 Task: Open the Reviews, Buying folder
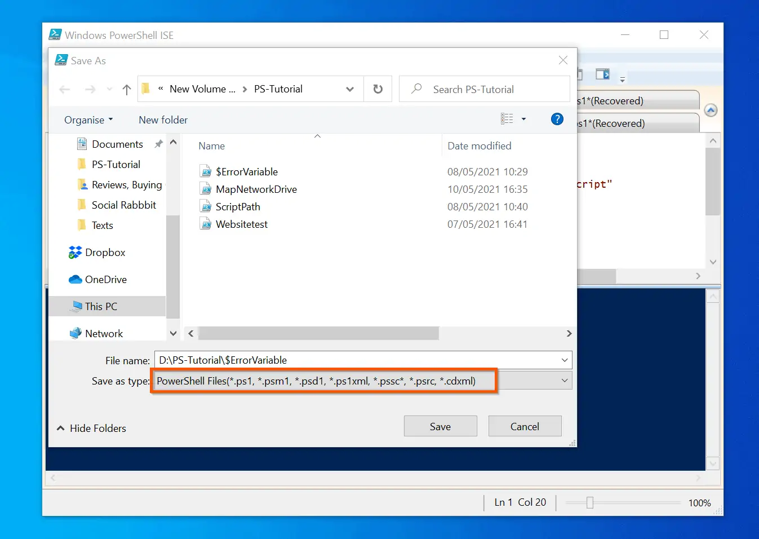coord(127,185)
